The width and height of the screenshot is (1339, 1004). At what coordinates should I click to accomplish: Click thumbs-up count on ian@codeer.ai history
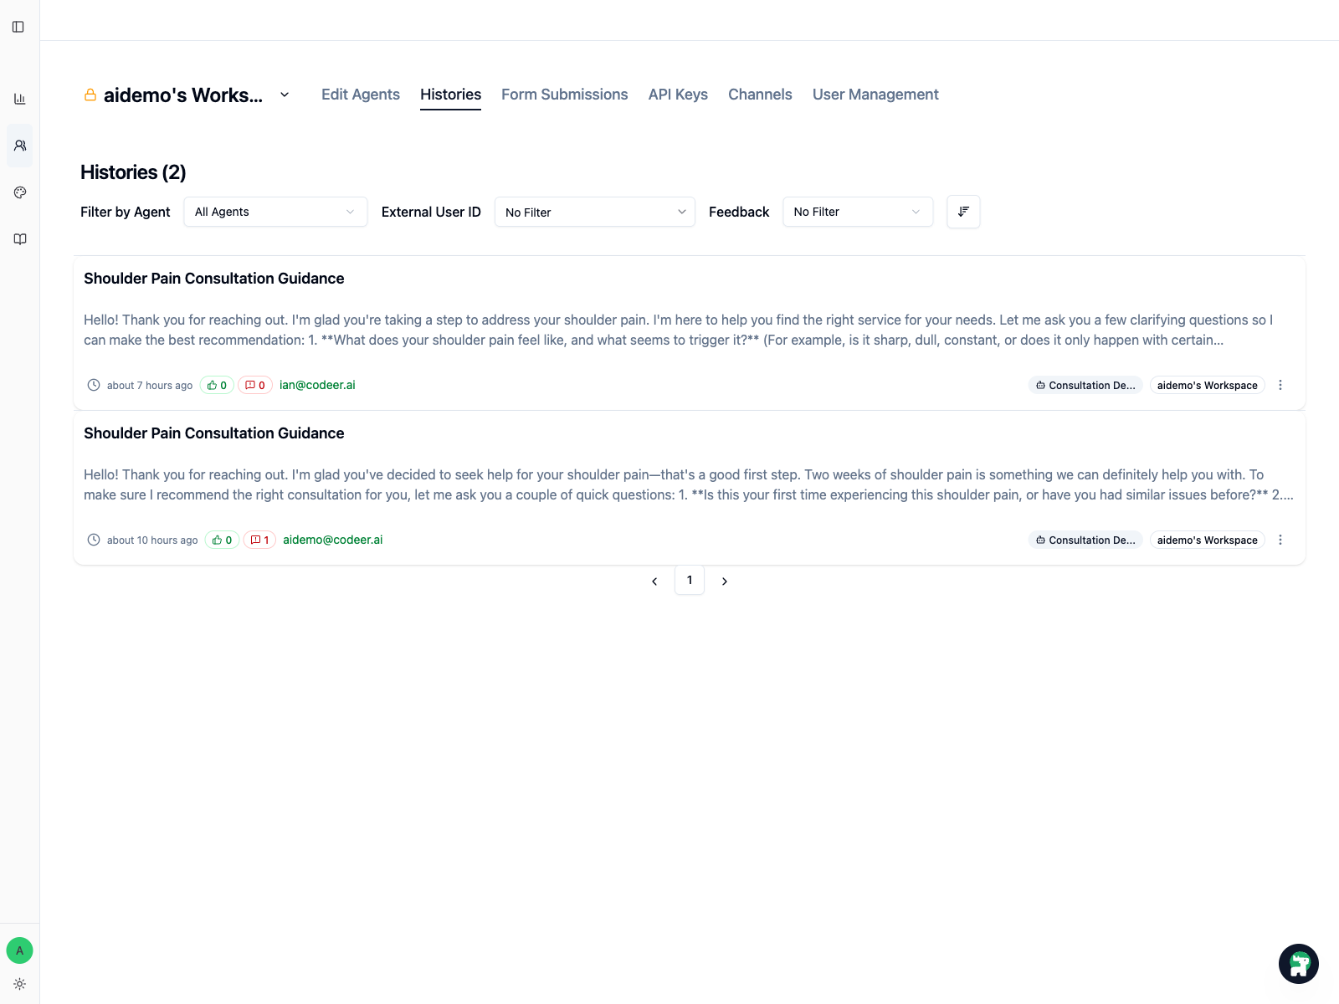pos(217,386)
